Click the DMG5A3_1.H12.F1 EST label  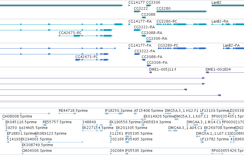(x=181, y=111)
